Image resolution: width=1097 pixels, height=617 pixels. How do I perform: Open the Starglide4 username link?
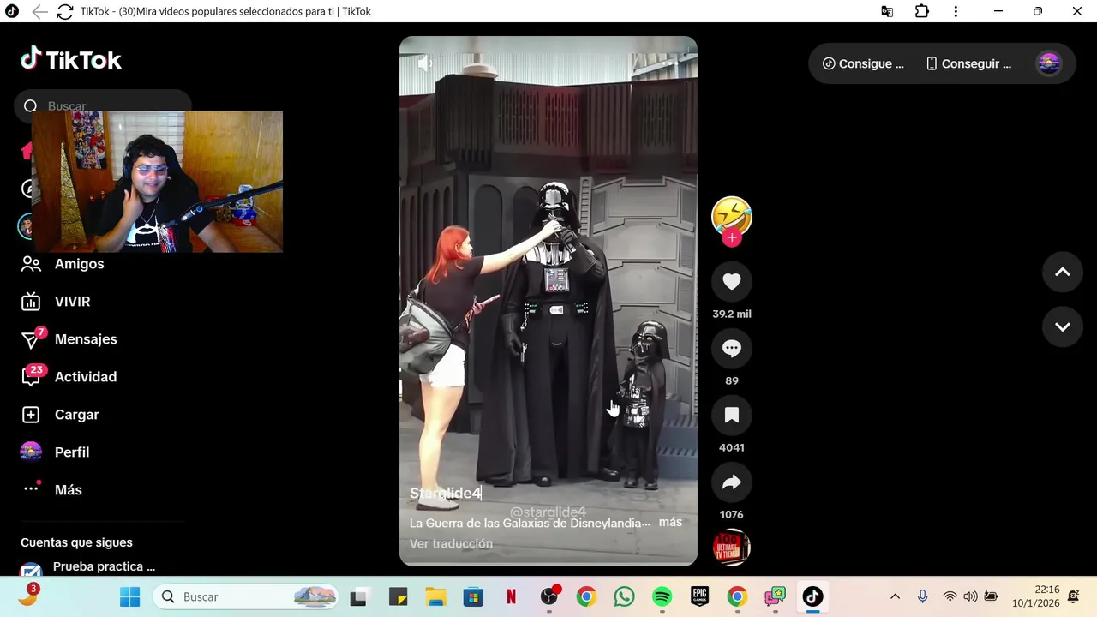pos(446,494)
